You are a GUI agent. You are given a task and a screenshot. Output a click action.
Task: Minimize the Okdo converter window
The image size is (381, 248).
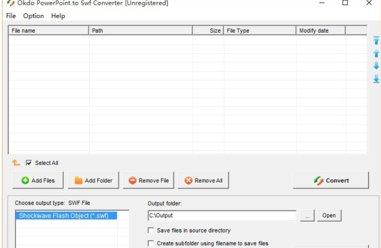pos(322,3)
